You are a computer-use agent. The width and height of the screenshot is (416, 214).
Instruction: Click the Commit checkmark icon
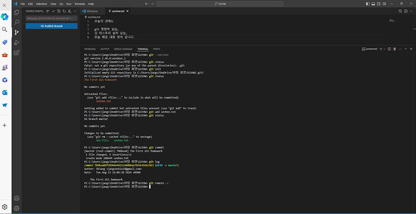click(x=54, y=11)
